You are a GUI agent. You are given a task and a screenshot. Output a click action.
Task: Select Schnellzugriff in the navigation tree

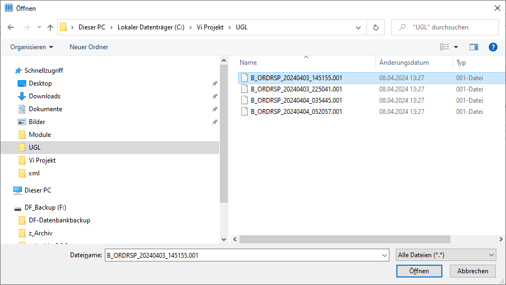pyautogui.click(x=43, y=71)
